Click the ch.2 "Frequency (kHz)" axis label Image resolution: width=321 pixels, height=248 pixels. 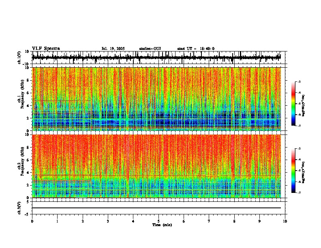pyautogui.click(x=22, y=161)
